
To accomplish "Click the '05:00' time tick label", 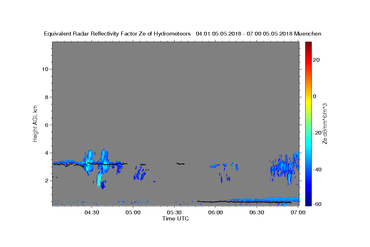I will tap(133, 212).
